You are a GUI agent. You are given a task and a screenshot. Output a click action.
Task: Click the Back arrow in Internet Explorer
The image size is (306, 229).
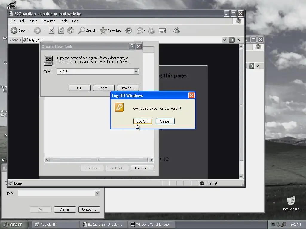[x=14, y=30]
